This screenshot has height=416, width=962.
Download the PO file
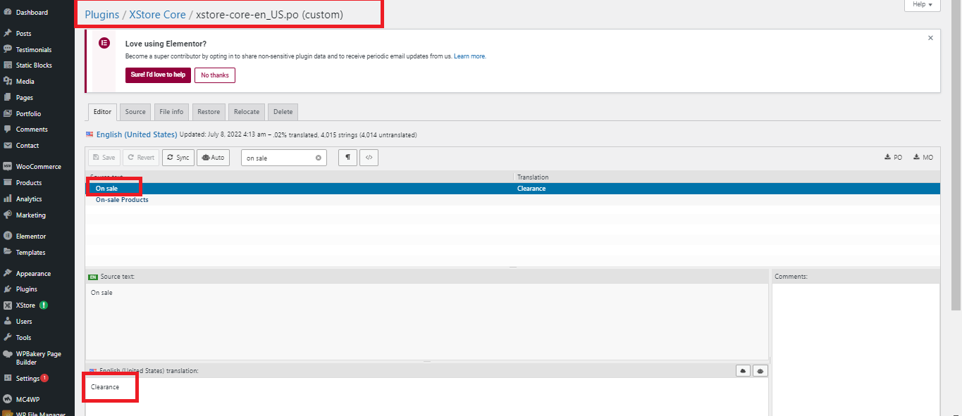893,158
